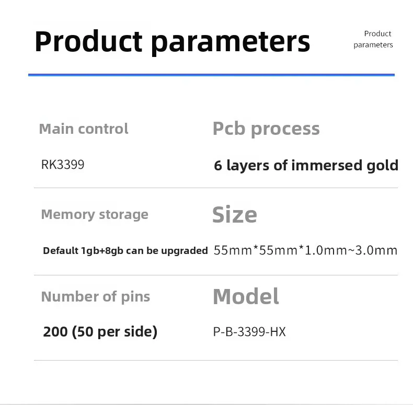Click the large "Product parameters" heading
Viewport: 413px width, 405px height.
pyautogui.click(x=172, y=41)
